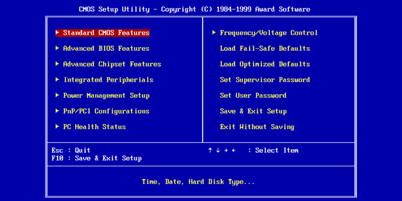Image resolution: width=402 pixels, height=201 pixels.
Task: Select PC Health Status entry
Action: (94, 126)
